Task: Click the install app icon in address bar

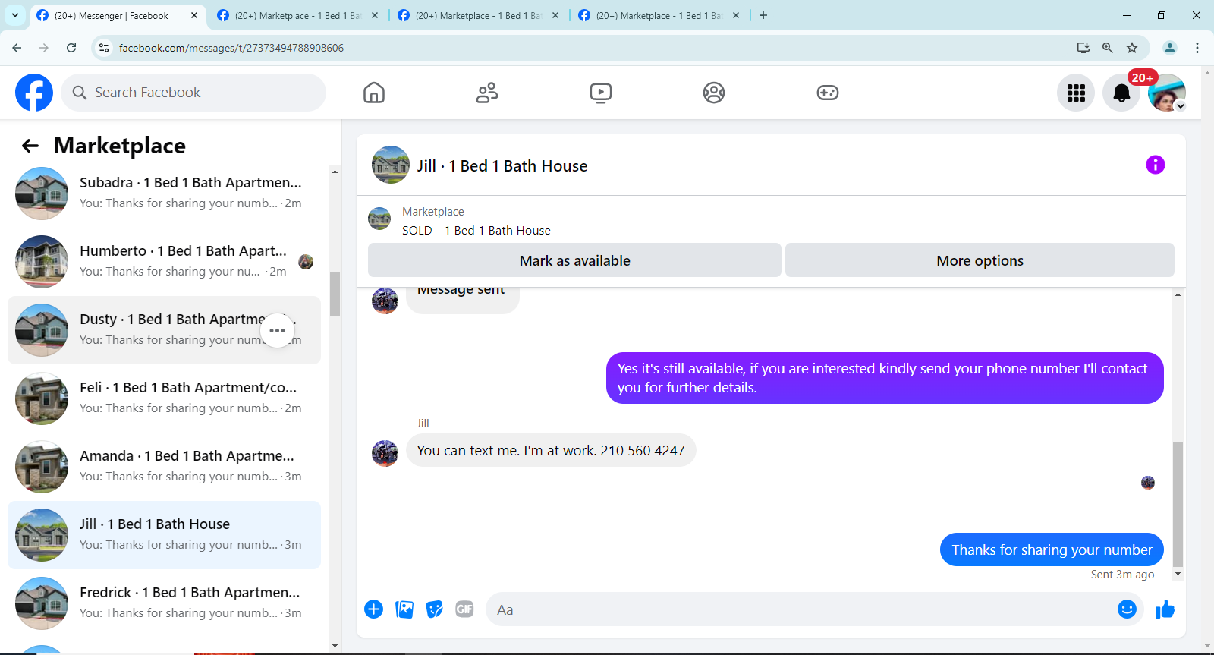Action: [x=1083, y=48]
